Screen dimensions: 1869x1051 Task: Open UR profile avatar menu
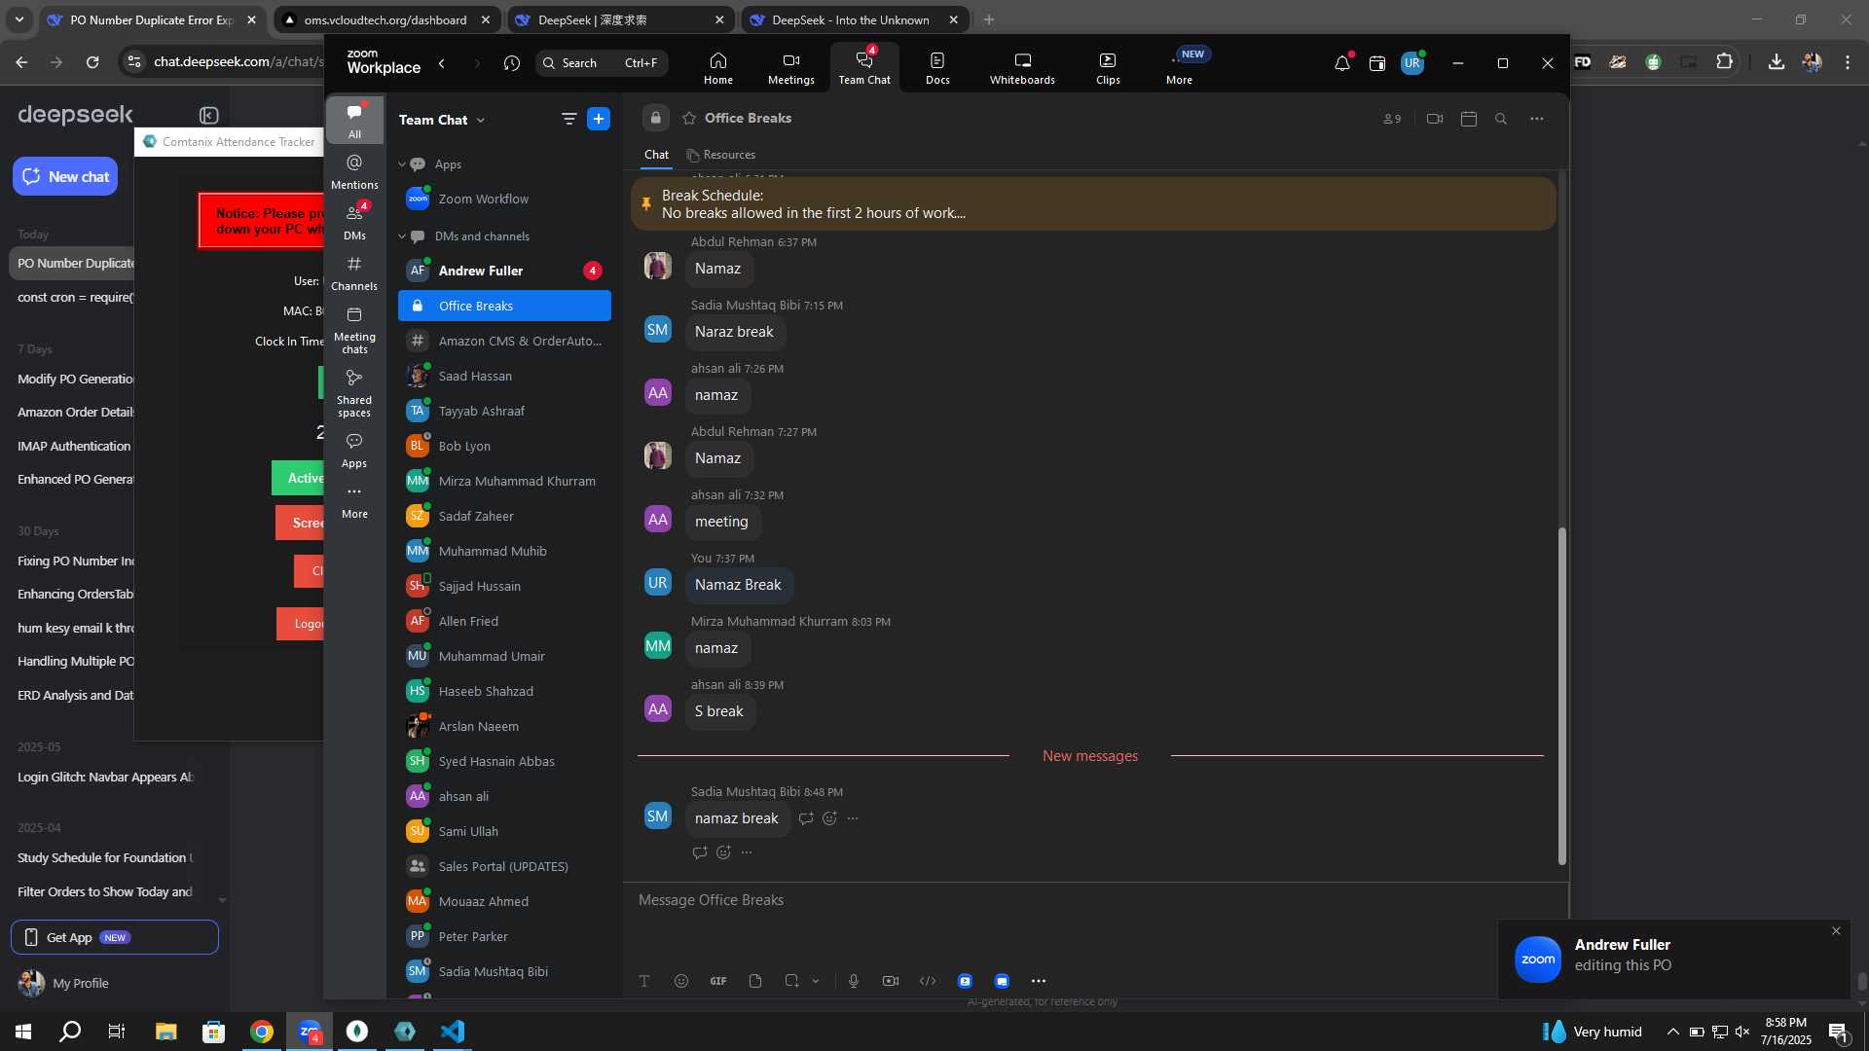pyautogui.click(x=1412, y=63)
